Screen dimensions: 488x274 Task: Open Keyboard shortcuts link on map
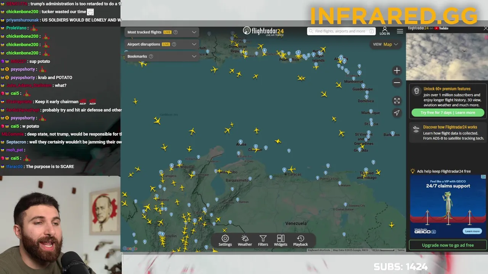click(x=319, y=250)
